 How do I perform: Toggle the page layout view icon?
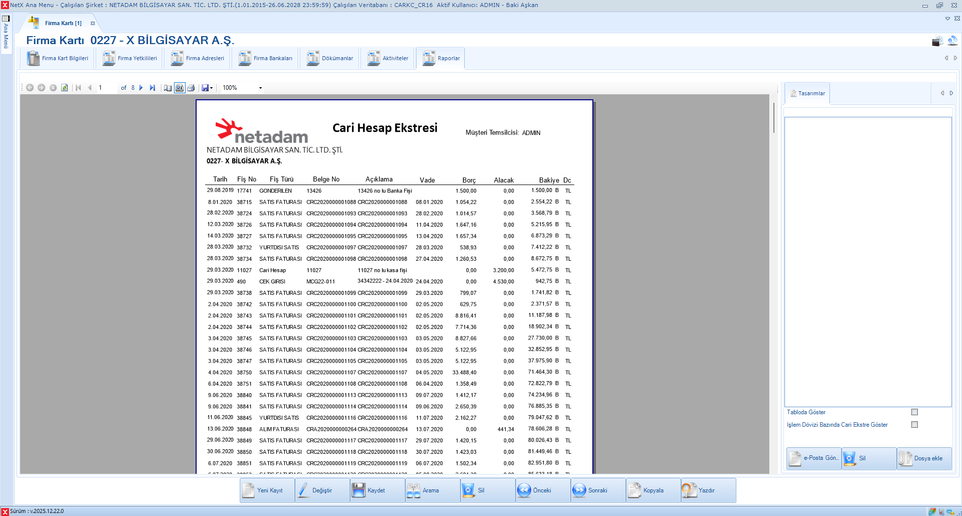point(168,88)
